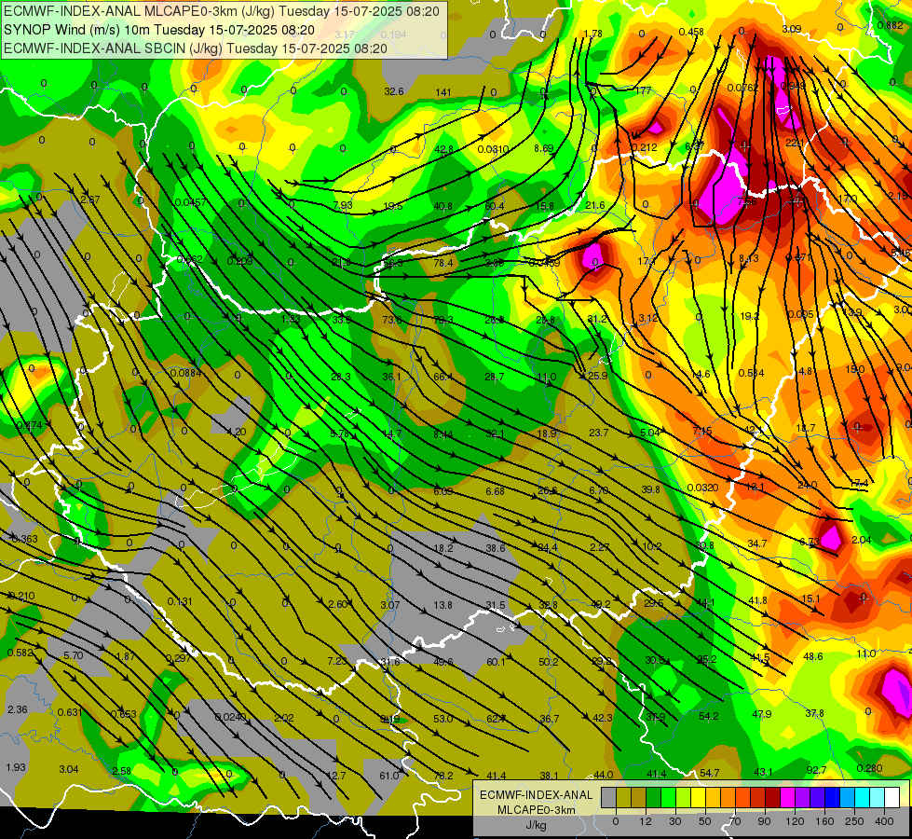Click the map value 0.0884
912x839 pixels.
pos(186,373)
